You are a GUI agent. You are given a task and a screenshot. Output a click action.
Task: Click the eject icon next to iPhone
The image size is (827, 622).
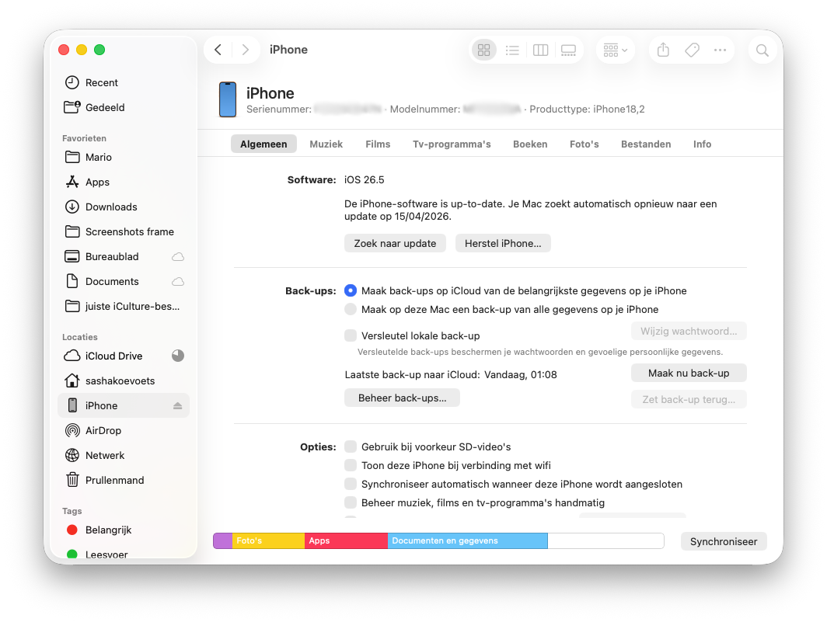(x=177, y=406)
